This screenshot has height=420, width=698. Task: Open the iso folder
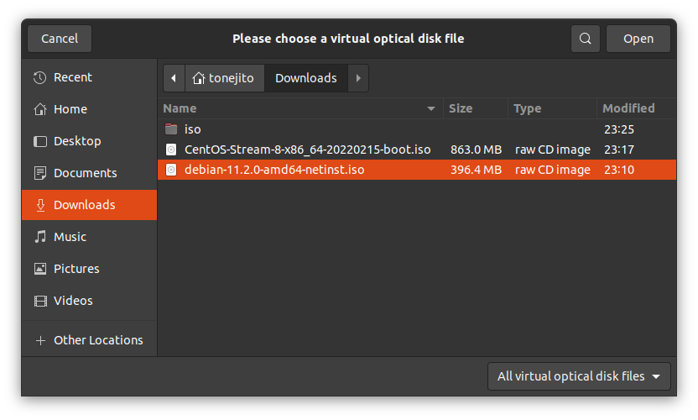tap(192, 129)
